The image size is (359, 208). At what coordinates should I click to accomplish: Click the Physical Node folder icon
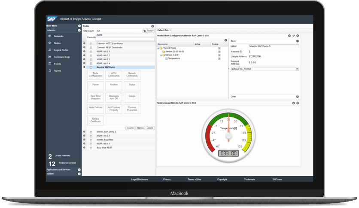(161, 48)
